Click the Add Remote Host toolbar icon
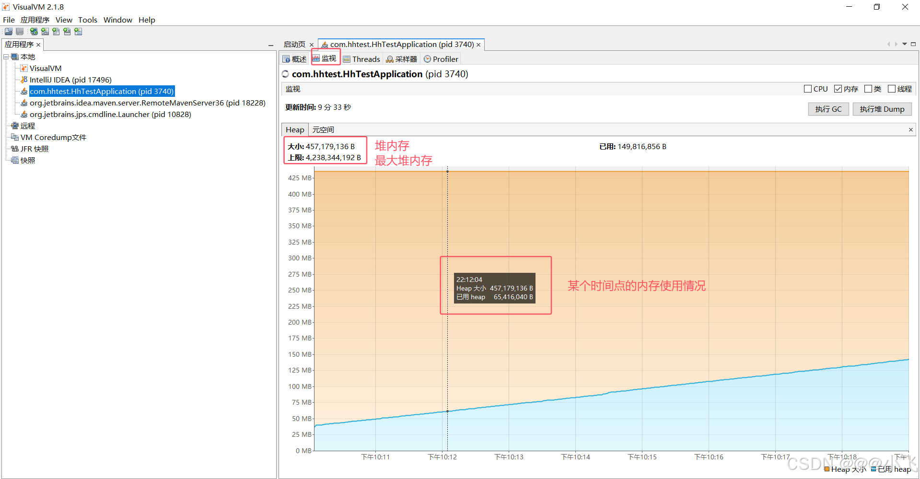 [x=34, y=32]
